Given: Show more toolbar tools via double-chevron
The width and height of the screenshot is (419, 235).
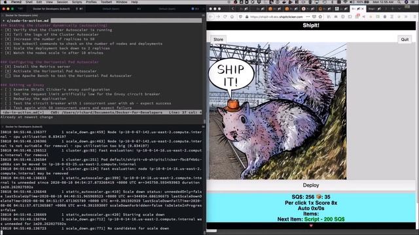Looking at the screenshot, I should (x=406, y=17).
